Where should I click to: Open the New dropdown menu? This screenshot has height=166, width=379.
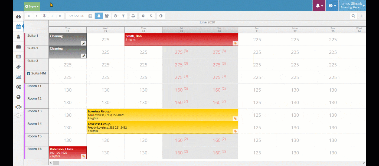[32, 6]
